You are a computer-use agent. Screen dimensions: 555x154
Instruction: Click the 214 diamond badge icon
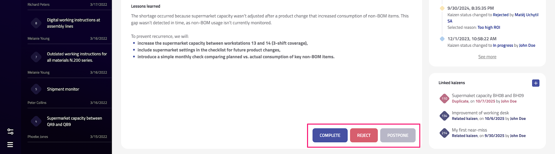[444, 133]
